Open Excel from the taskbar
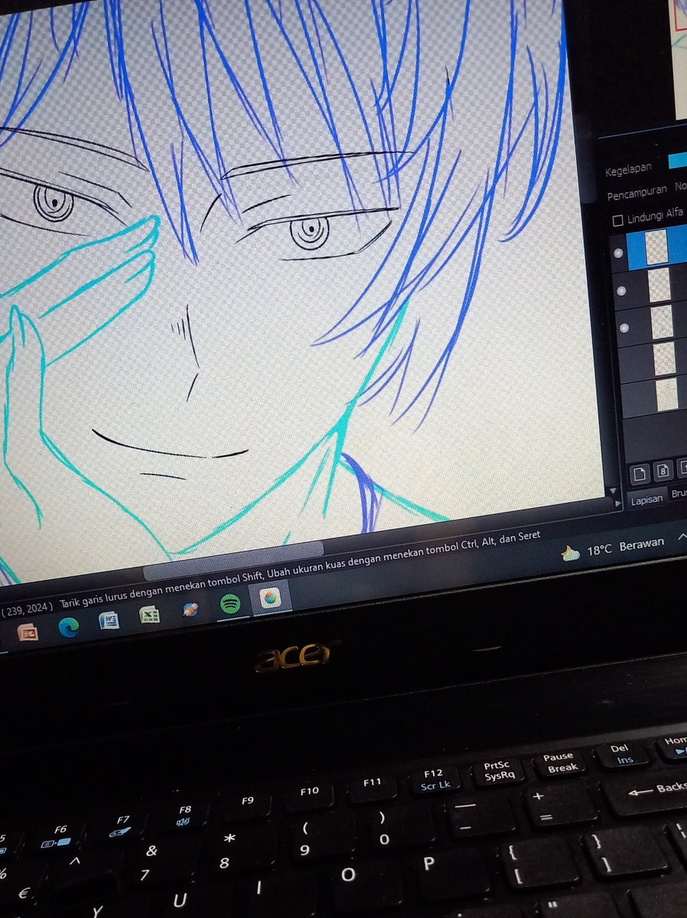Image resolution: width=687 pixels, height=918 pixels. click(149, 614)
